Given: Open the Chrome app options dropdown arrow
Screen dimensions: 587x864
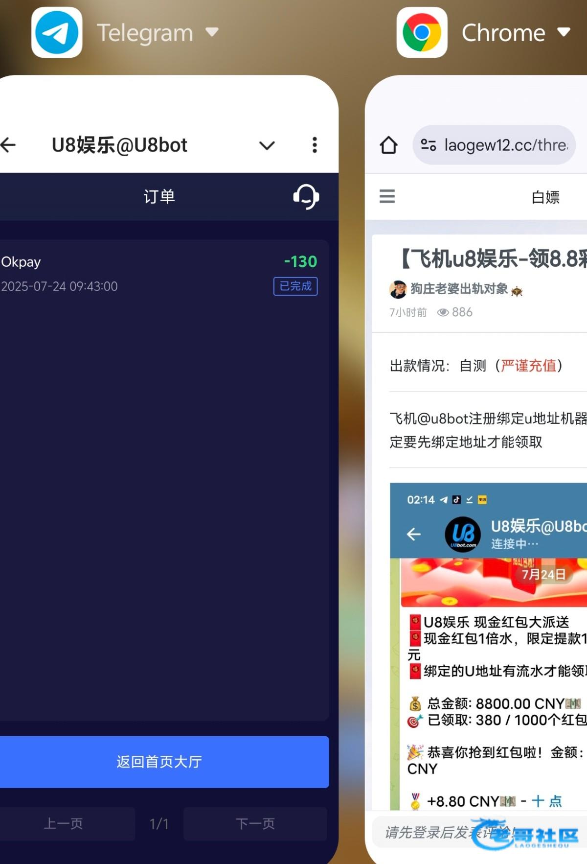Looking at the screenshot, I should pyautogui.click(x=564, y=32).
